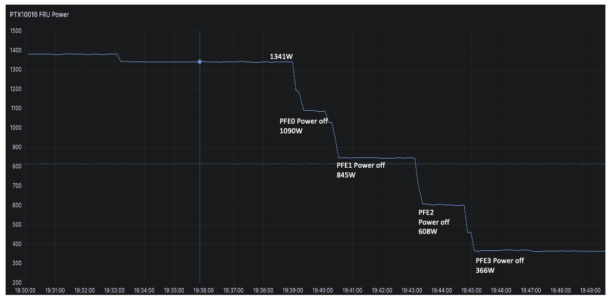The height and width of the screenshot is (298, 609).
Task: Click the 19:47:00 time axis label
Action: 531,290
